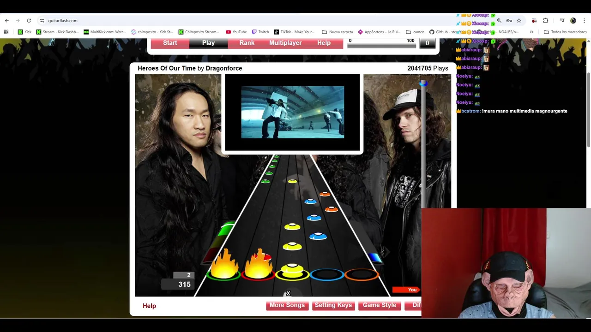Screen dimensions: 591x332
Task: Open the Chrome three-dot menu
Action: (585, 20)
